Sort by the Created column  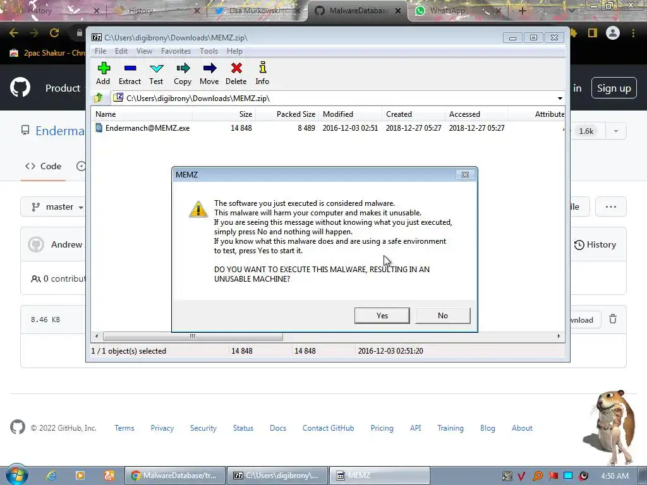tap(414, 114)
